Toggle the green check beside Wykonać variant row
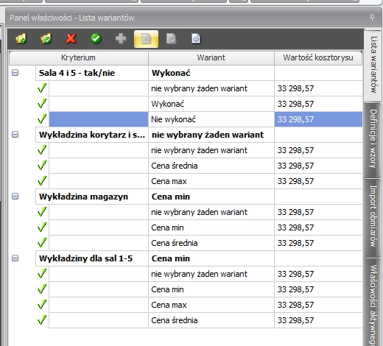Screen dimensions: 383x346 click(42, 104)
